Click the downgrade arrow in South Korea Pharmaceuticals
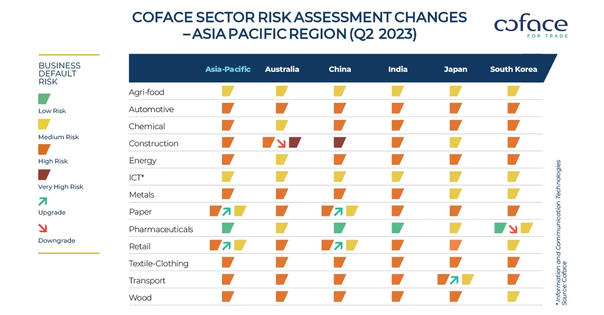604x315 pixels. [513, 229]
